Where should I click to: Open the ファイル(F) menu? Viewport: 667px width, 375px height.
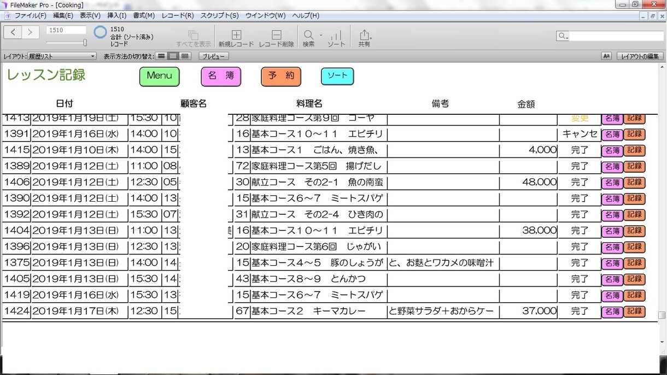[30, 15]
